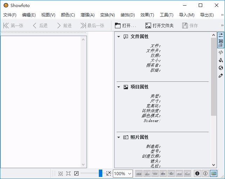The image size is (225, 179).
Task: Open the 导入(M) menu
Action: 187,15
